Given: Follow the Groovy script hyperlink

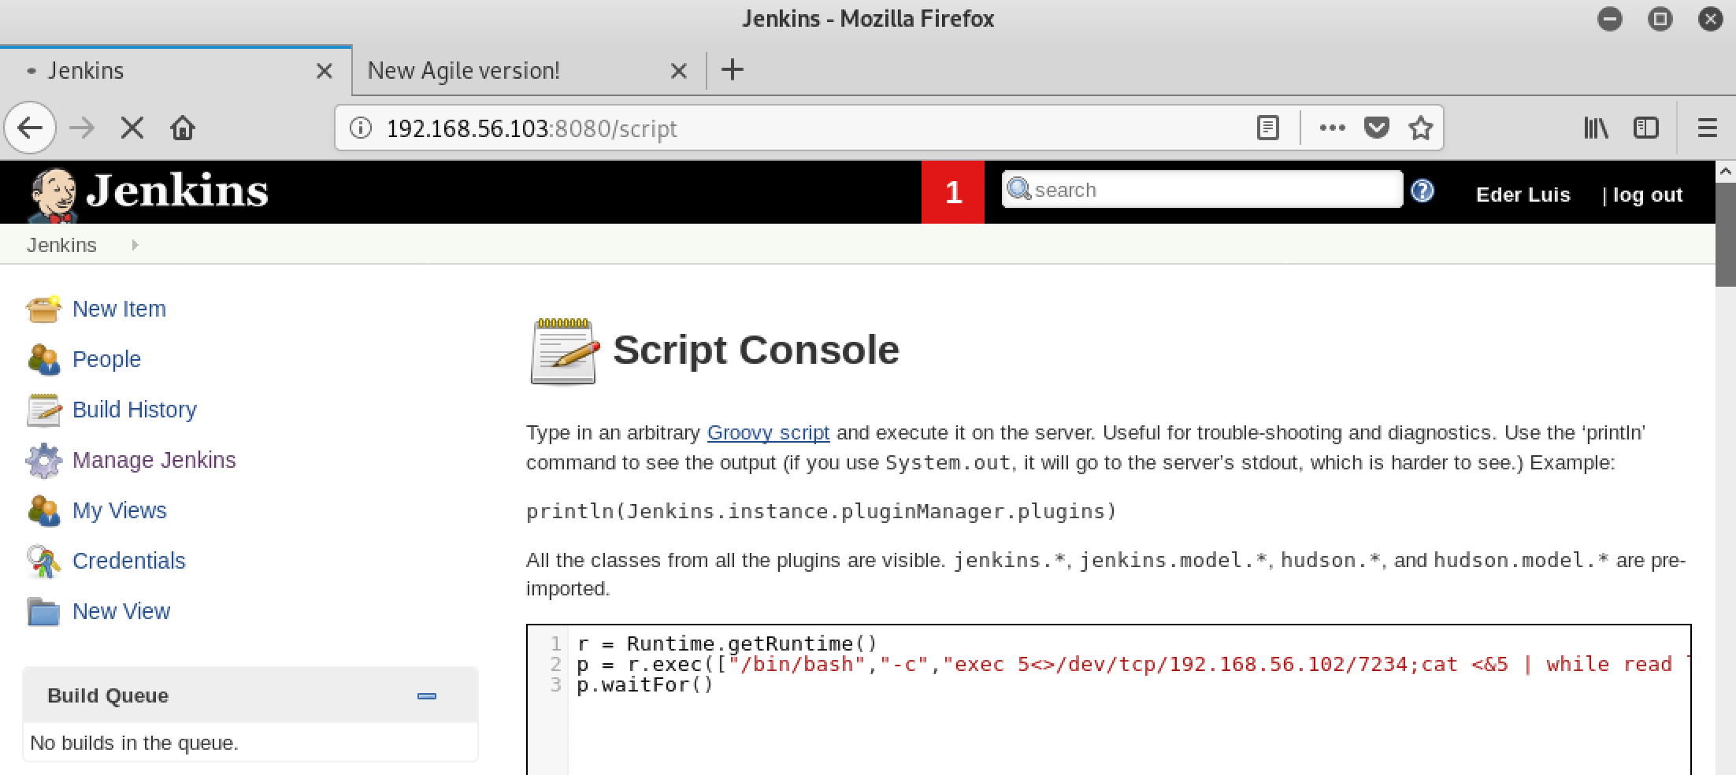Looking at the screenshot, I should pyautogui.click(x=768, y=432).
